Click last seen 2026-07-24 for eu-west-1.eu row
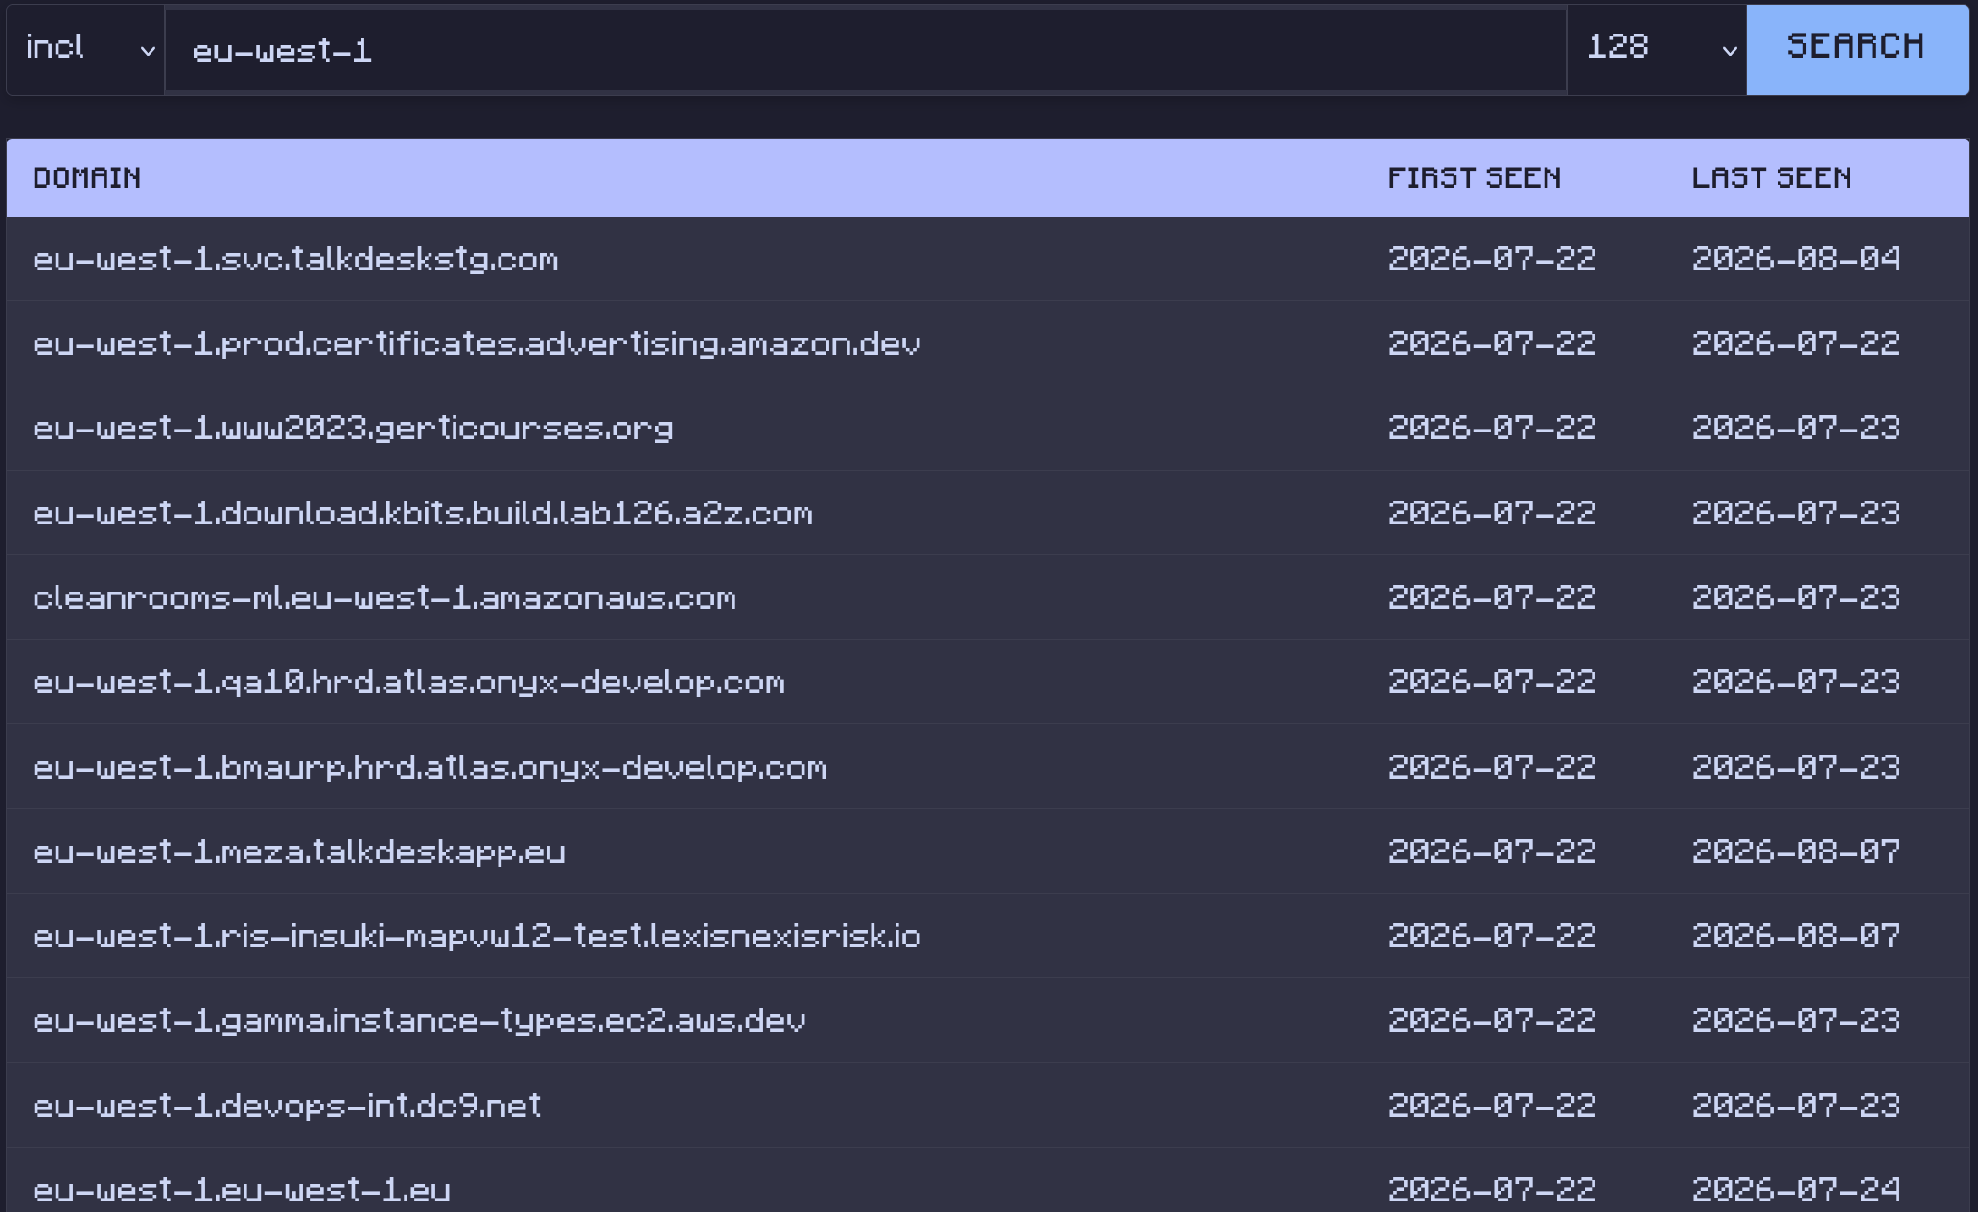 [1796, 1190]
